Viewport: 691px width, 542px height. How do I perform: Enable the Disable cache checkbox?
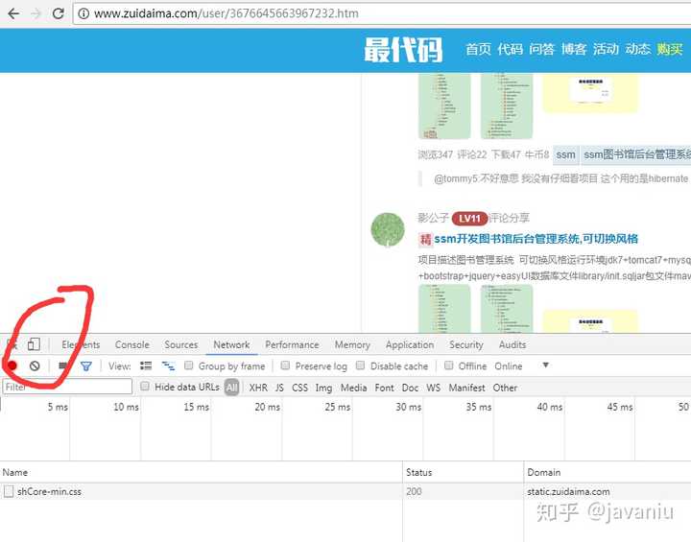[361, 365]
